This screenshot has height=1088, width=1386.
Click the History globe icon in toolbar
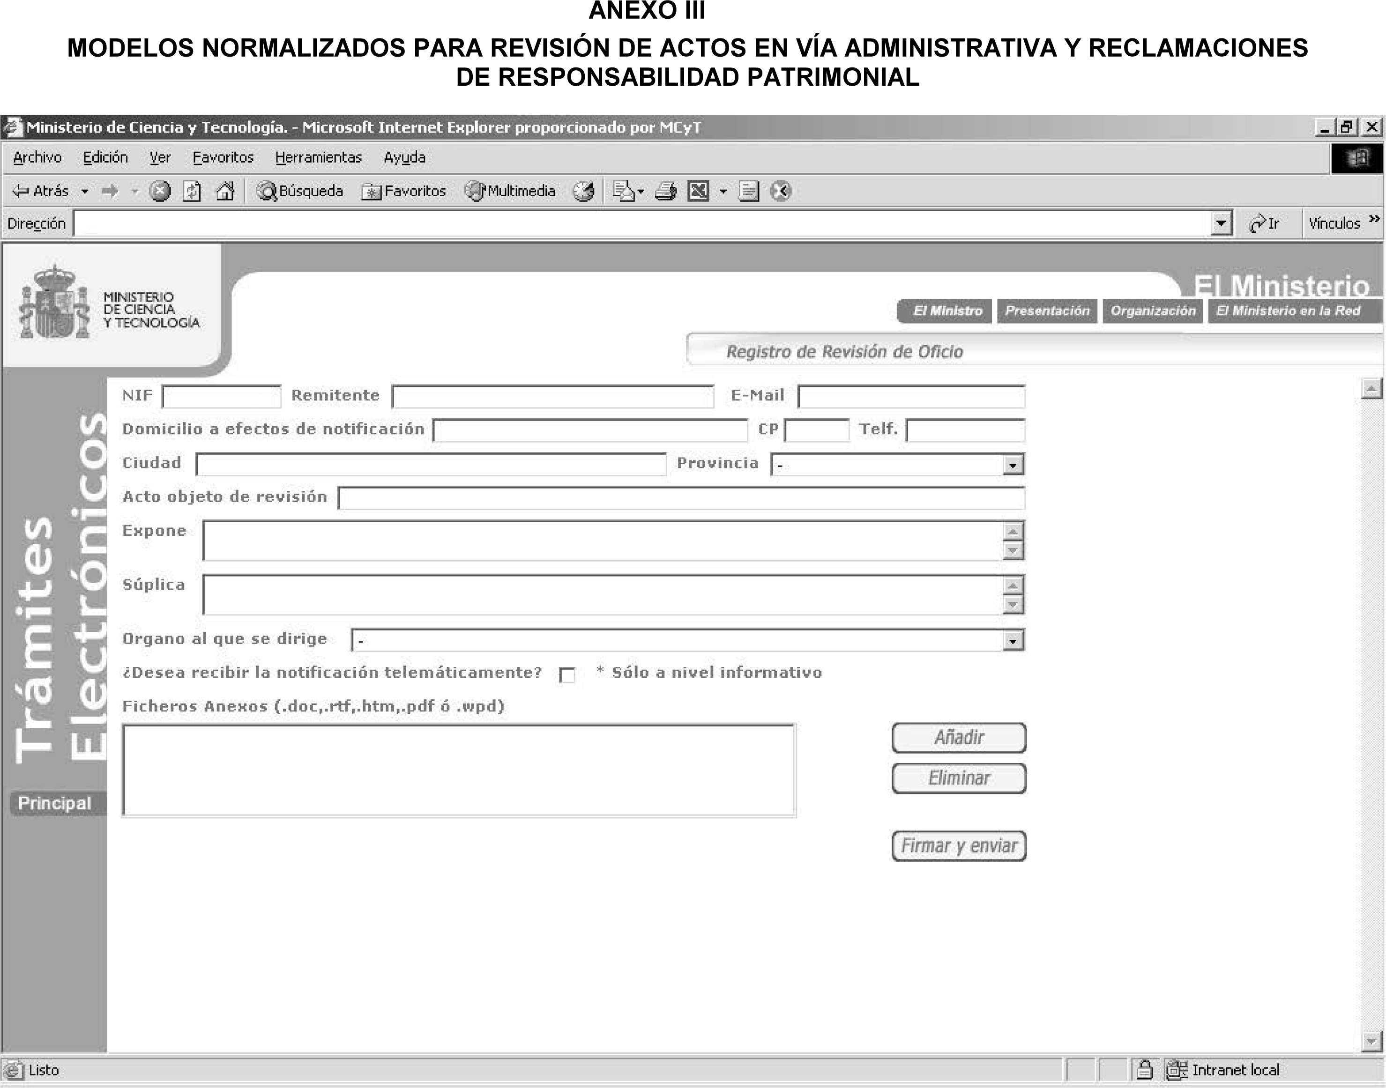(583, 191)
